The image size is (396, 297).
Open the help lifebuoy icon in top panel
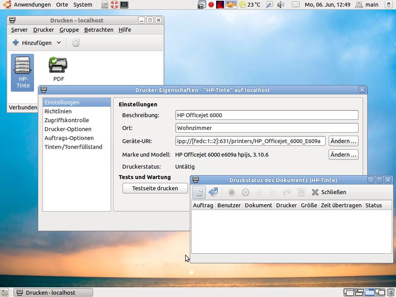(114, 5)
